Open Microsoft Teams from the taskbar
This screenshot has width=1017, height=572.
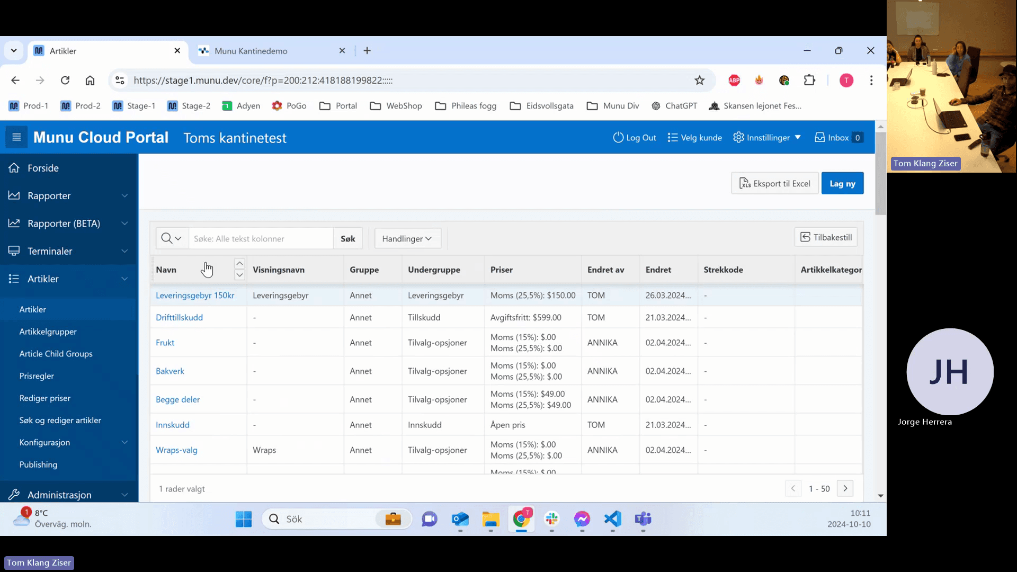pyautogui.click(x=643, y=519)
